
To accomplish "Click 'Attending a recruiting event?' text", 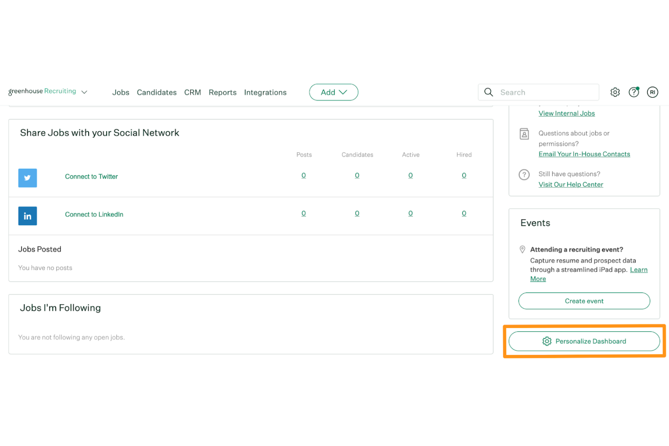I will pos(576,249).
